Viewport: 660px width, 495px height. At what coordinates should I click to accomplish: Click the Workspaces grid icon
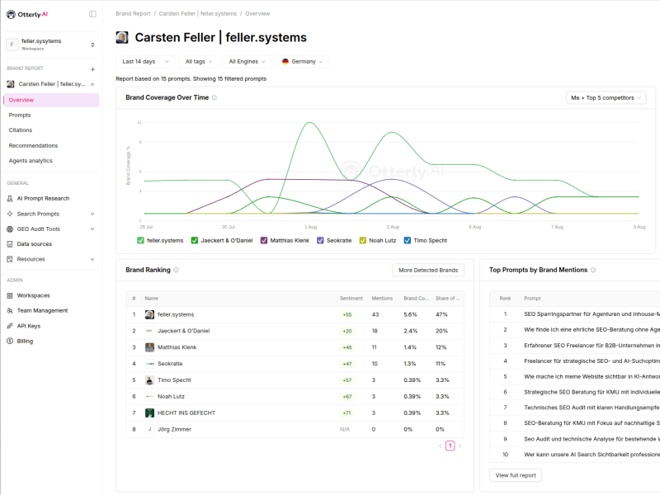click(x=10, y=295)
